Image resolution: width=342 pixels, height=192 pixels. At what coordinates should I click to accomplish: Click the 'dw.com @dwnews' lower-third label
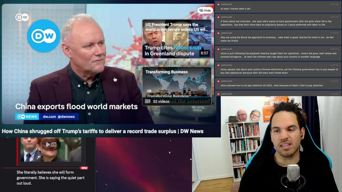click(59, 117)
